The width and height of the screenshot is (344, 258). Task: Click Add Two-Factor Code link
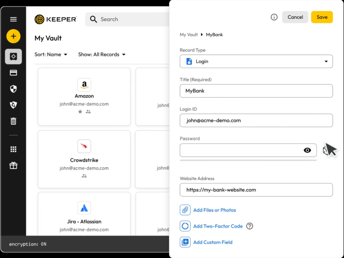click(218, 226)
